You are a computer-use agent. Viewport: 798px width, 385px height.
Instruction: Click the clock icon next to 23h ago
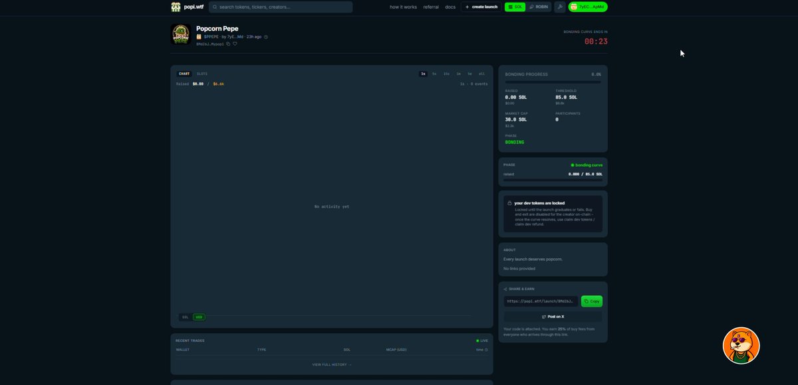266,37
